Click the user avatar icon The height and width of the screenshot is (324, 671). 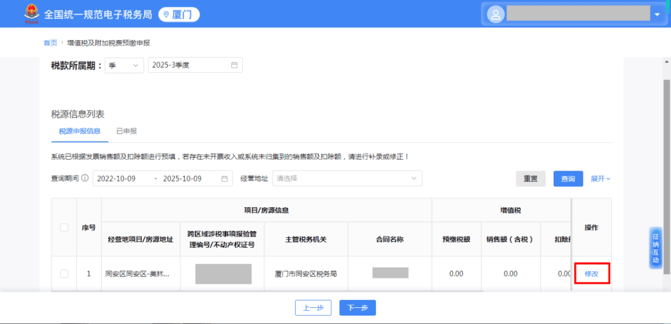click(495, 14)
